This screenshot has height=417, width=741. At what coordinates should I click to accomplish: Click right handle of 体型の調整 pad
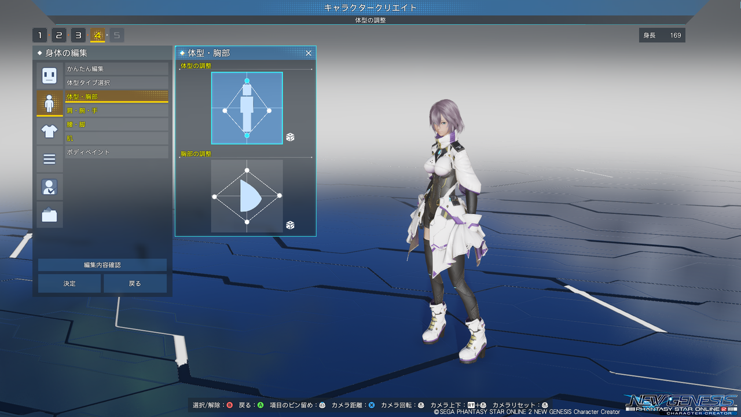click(270, 111)
